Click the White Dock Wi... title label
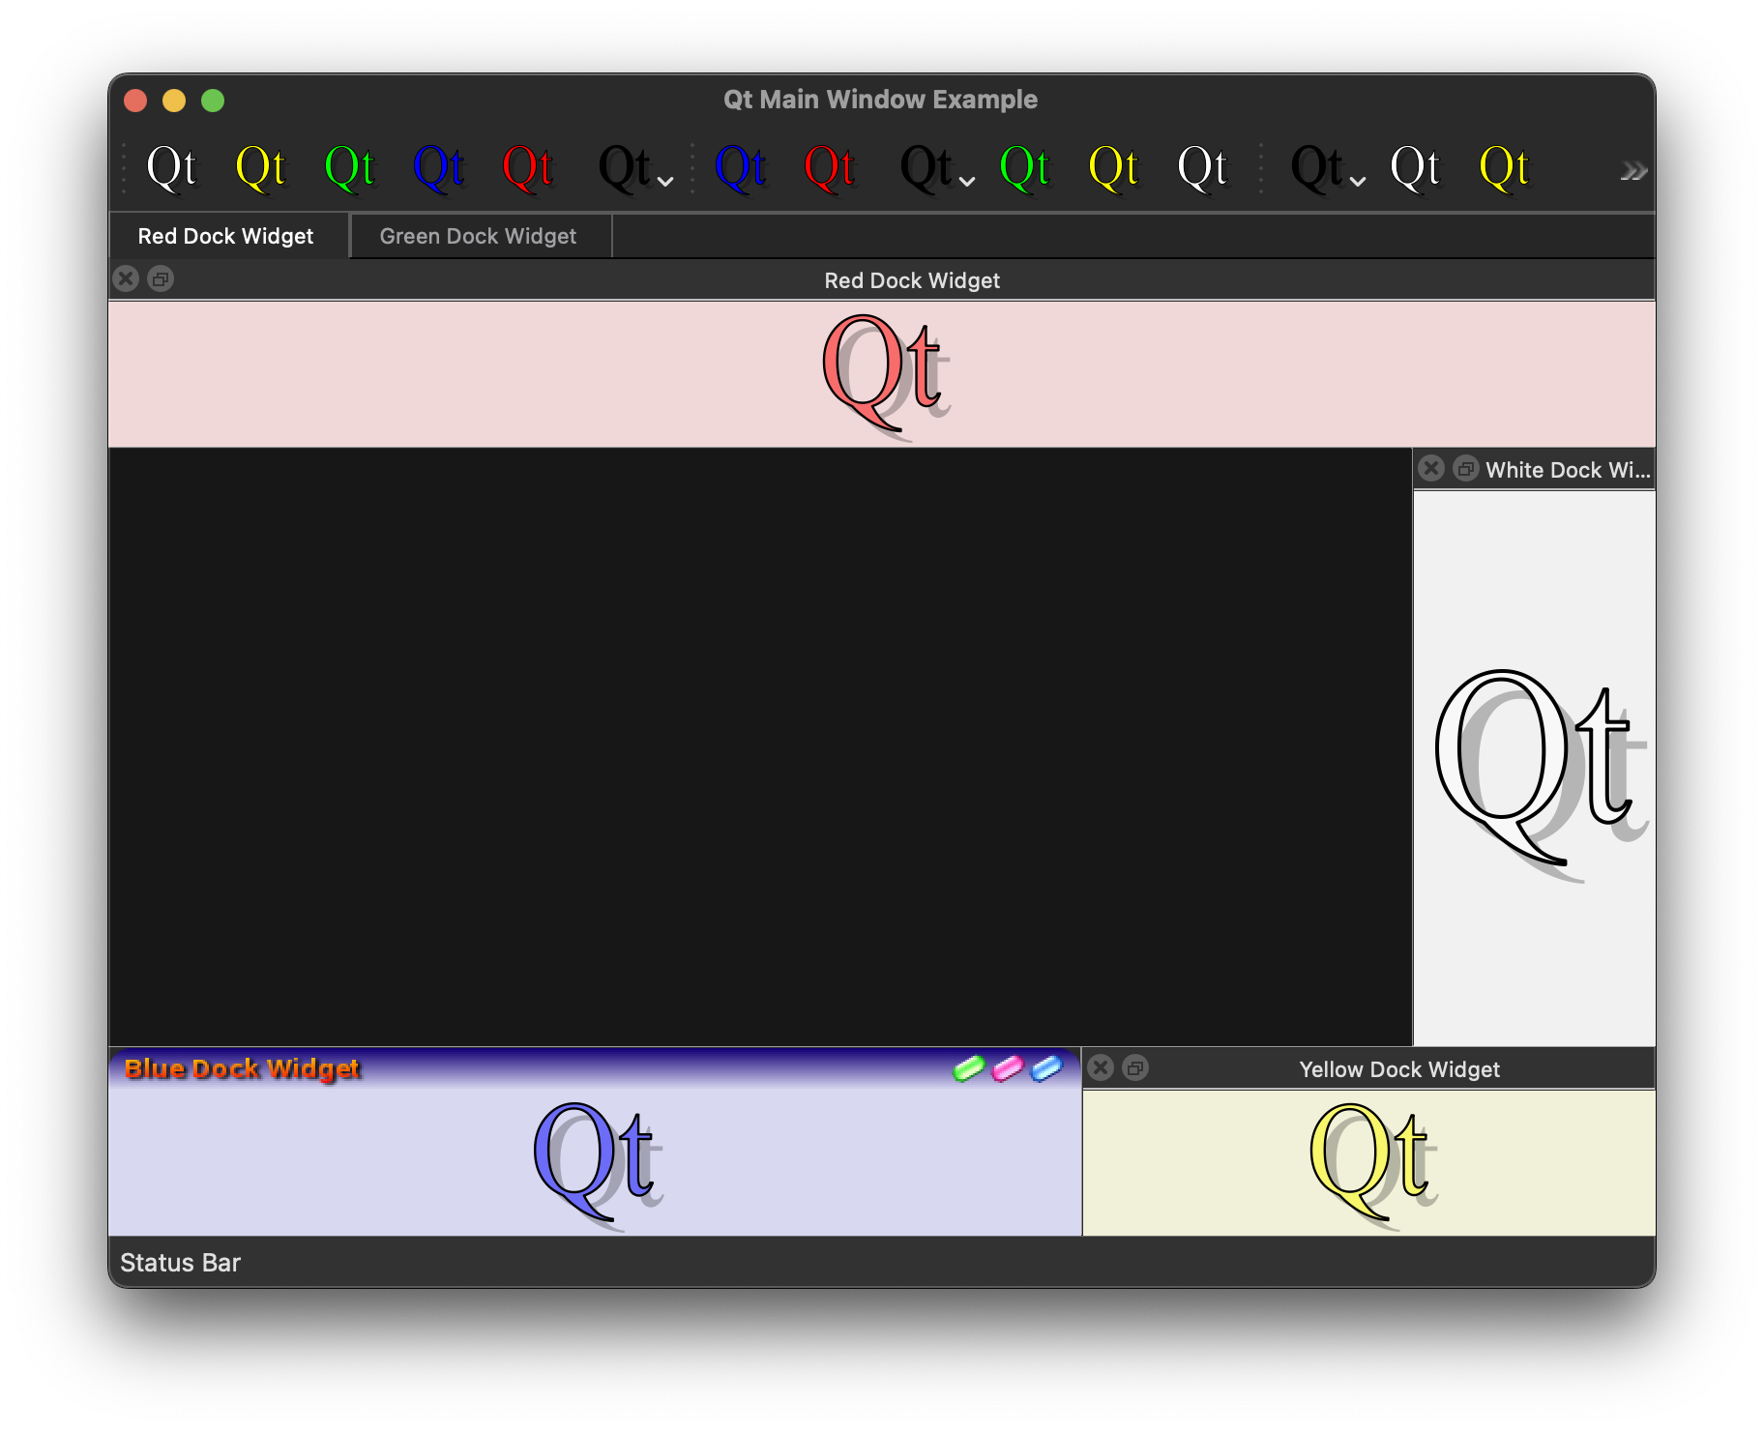The width and height of the screenshot is (1764, 1431). coord(1568,470)
